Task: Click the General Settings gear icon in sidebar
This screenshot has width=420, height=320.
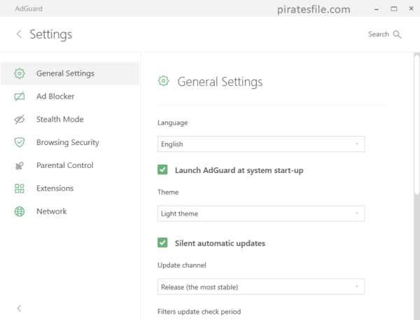Action: click(x=20, y=74)
